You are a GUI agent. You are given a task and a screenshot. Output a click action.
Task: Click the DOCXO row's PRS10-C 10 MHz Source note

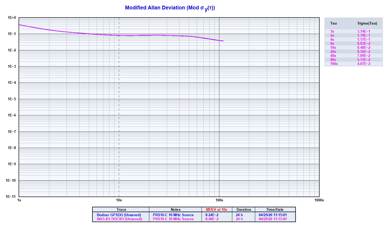pyautogui.click(x=173, y=219)
